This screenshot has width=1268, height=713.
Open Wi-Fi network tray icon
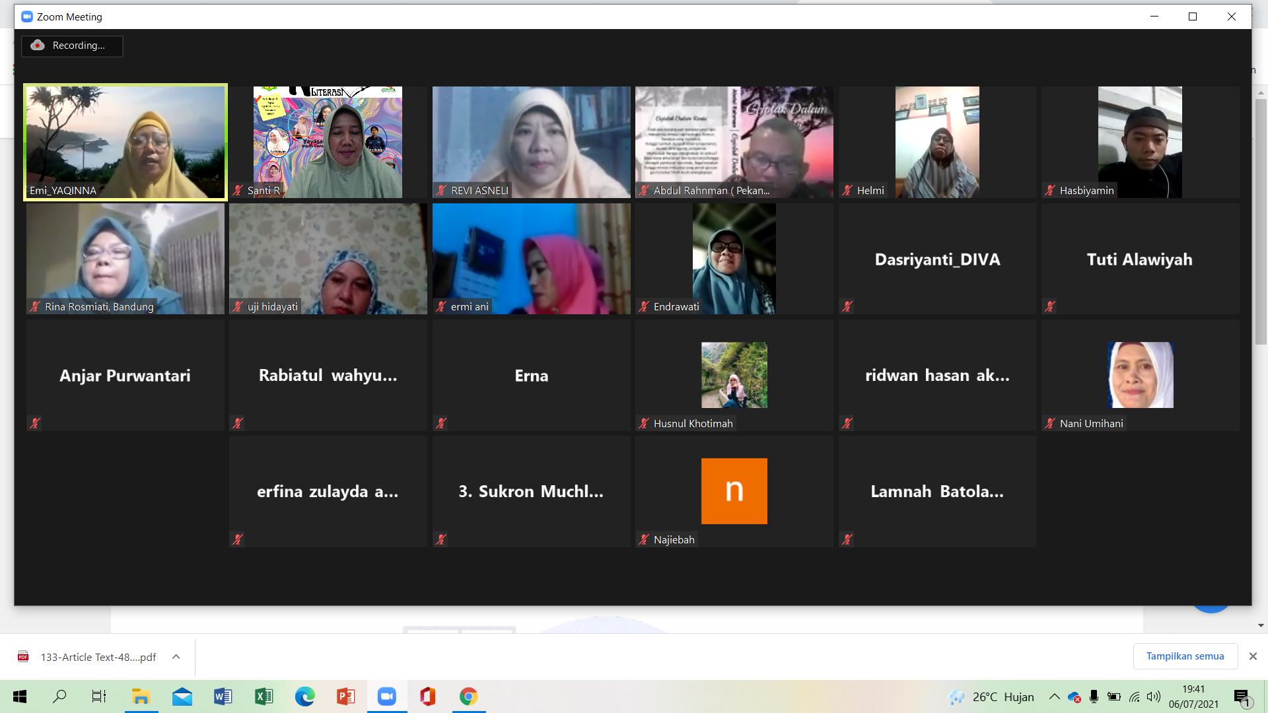coord(1134,696)
